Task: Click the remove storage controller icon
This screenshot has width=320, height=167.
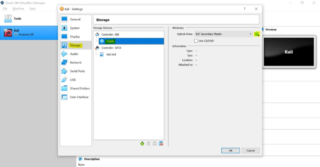Action: pyautogui.click(x=148, y=144)
